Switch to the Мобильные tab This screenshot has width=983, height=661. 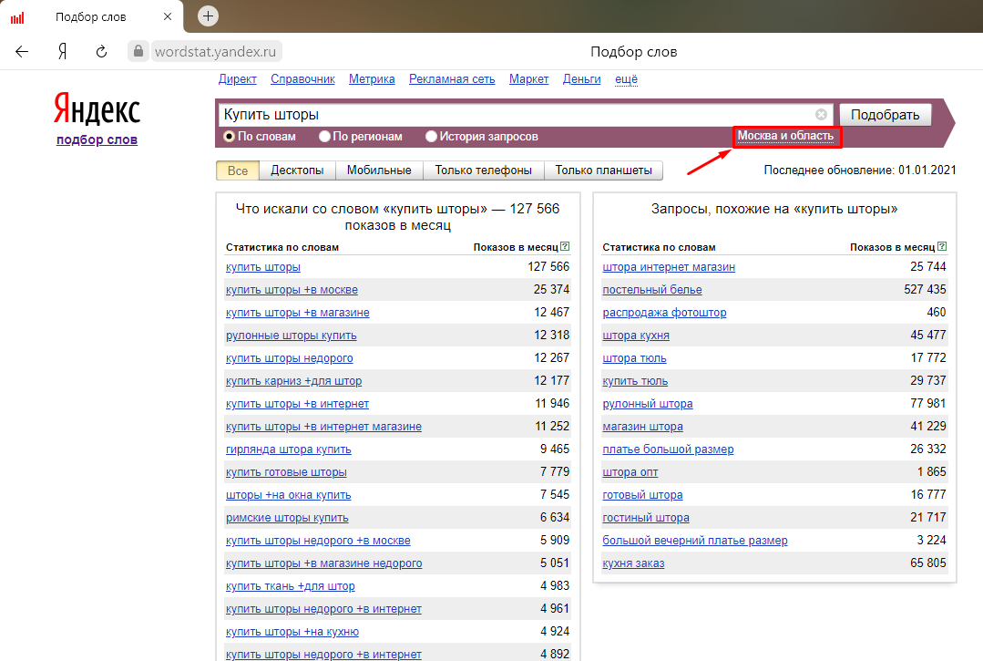(x=379, y=170)
